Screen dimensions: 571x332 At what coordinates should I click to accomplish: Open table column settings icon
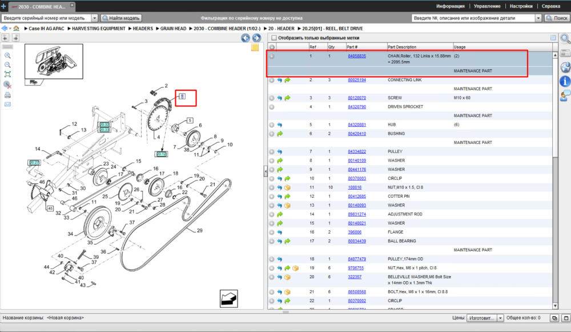click(553, 38)
